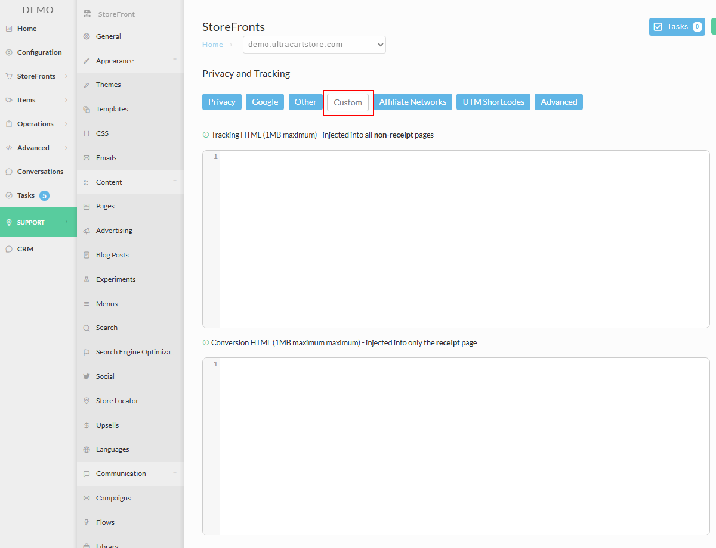Click the Advertising megaphone icon
The width and height of the screenshot is (716, 548).
click(x=87, y=231)
